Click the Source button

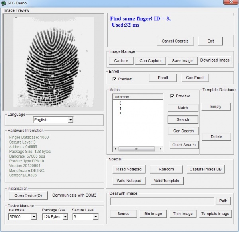point(123,214)
